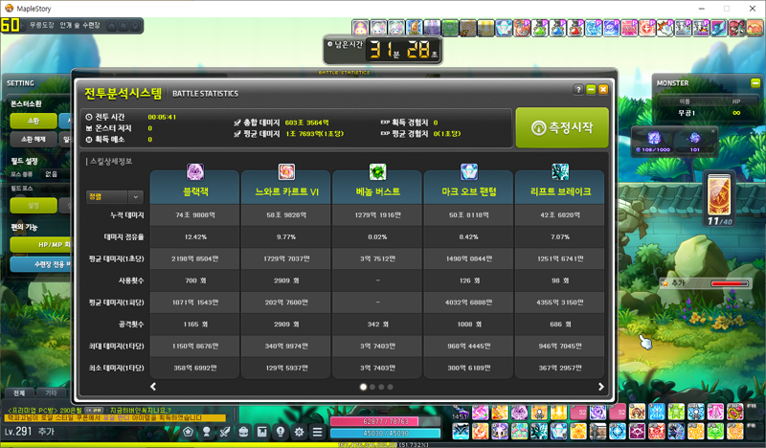Screen dimensions: 766x448
Task: Click the trophy icon in bottom bar
Action: tap(206, 432)
